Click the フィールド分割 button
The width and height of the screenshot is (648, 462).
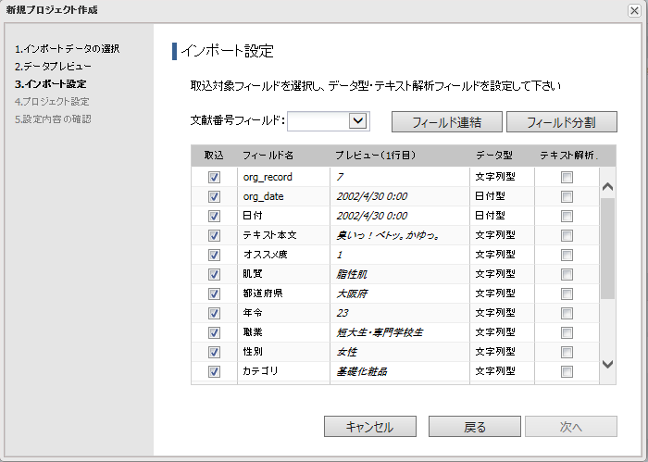tap(561, 121)
